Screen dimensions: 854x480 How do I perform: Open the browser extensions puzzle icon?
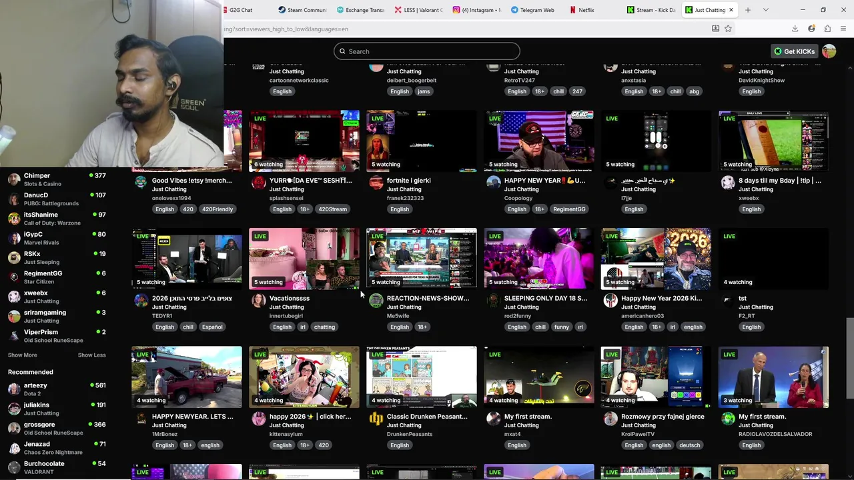click(827, 29)
